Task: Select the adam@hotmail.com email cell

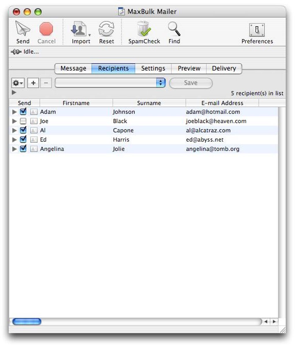Action: [x=213, y=112]
